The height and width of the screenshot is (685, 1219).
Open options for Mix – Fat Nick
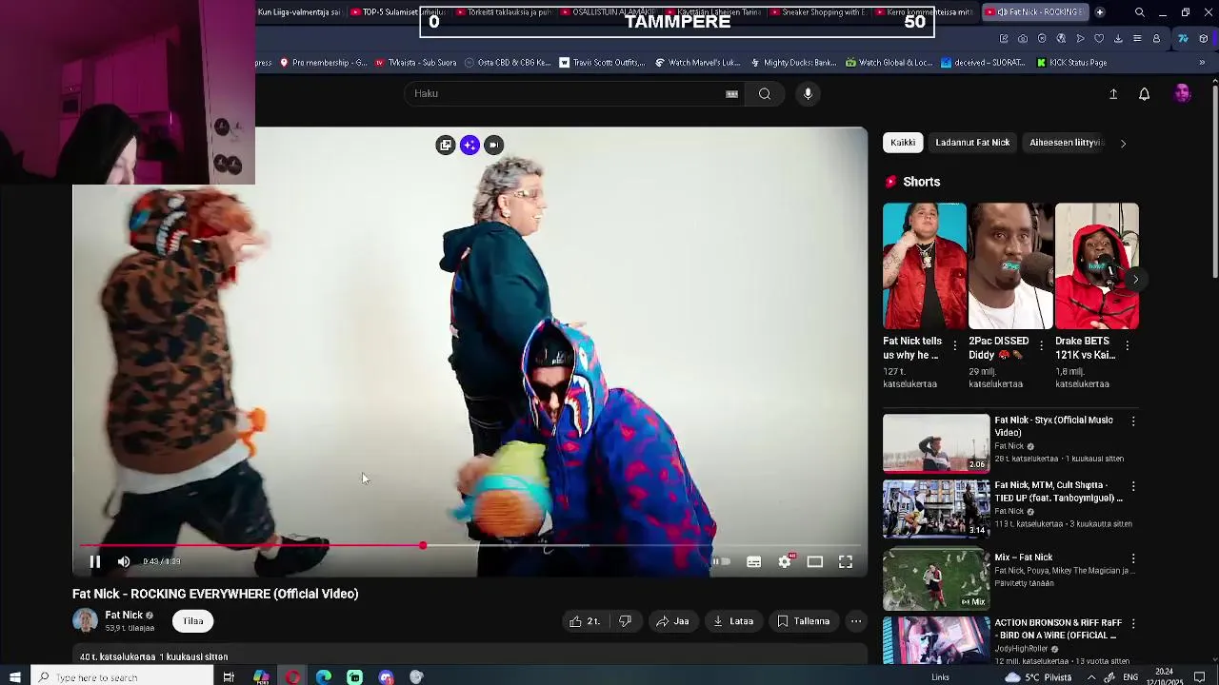(1133, 558)
